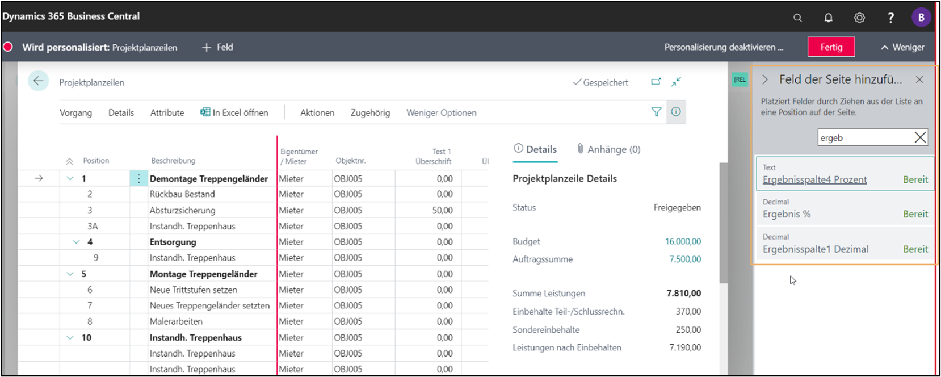Open the notifications bell
This screenshot has height=377, width=941.
pyautogui.click(x=828, y=18)
